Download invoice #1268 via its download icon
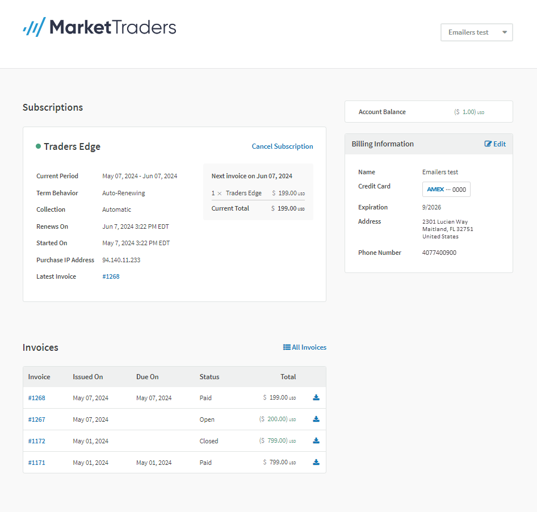This screenshot has height=512, width=537. 316,397
